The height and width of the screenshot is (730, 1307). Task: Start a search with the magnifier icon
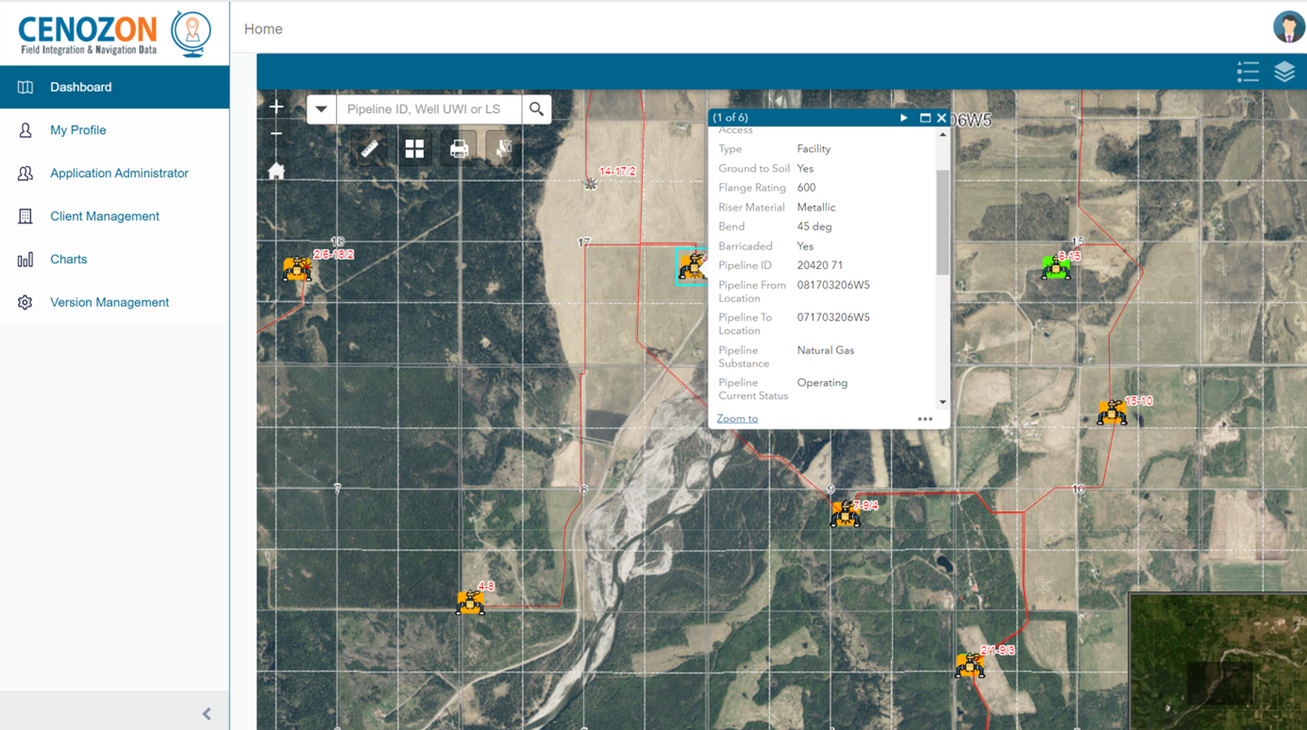pos(536,108)
